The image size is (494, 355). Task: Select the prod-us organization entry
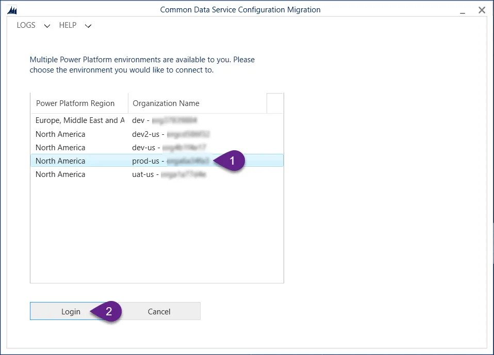157,161
